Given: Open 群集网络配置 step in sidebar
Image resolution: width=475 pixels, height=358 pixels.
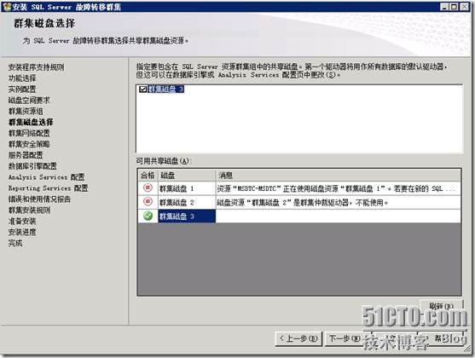Looking at the screenshot, I should (x=29, y=133).
